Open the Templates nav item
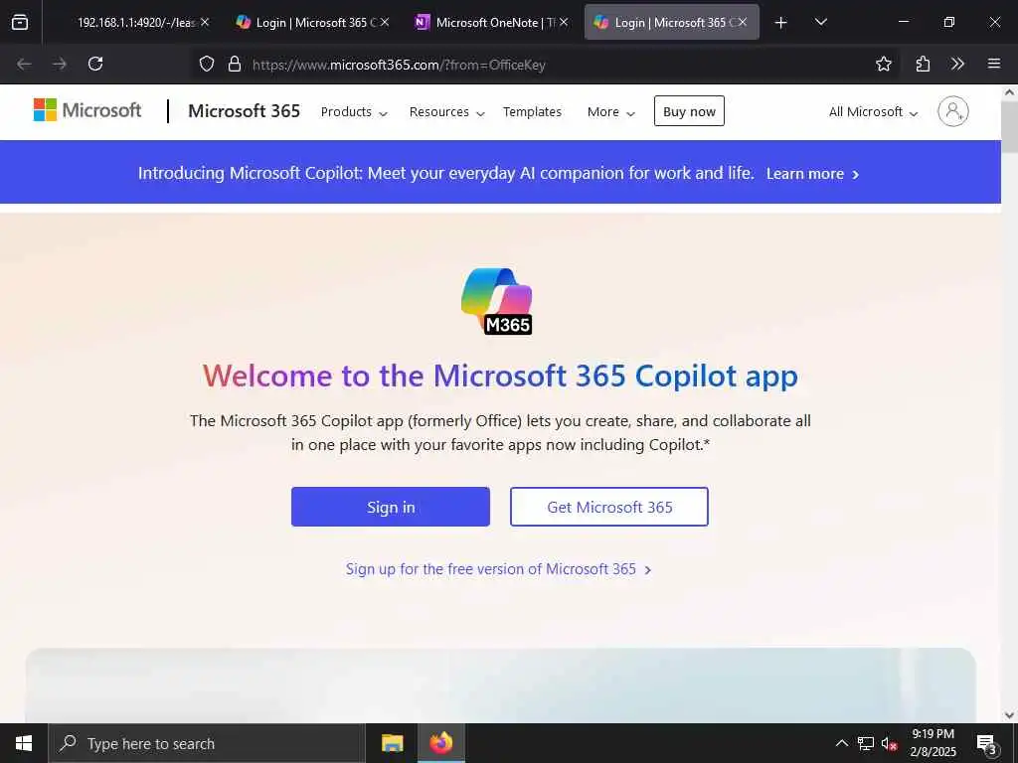Viewport: 1018px width, 763px height. point(532,111)
